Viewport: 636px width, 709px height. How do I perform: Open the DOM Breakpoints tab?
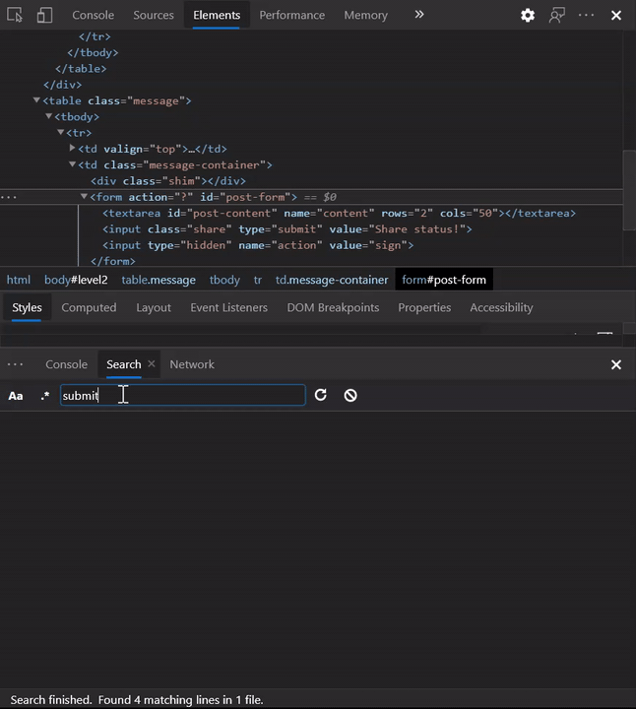(x=333, y=307)
